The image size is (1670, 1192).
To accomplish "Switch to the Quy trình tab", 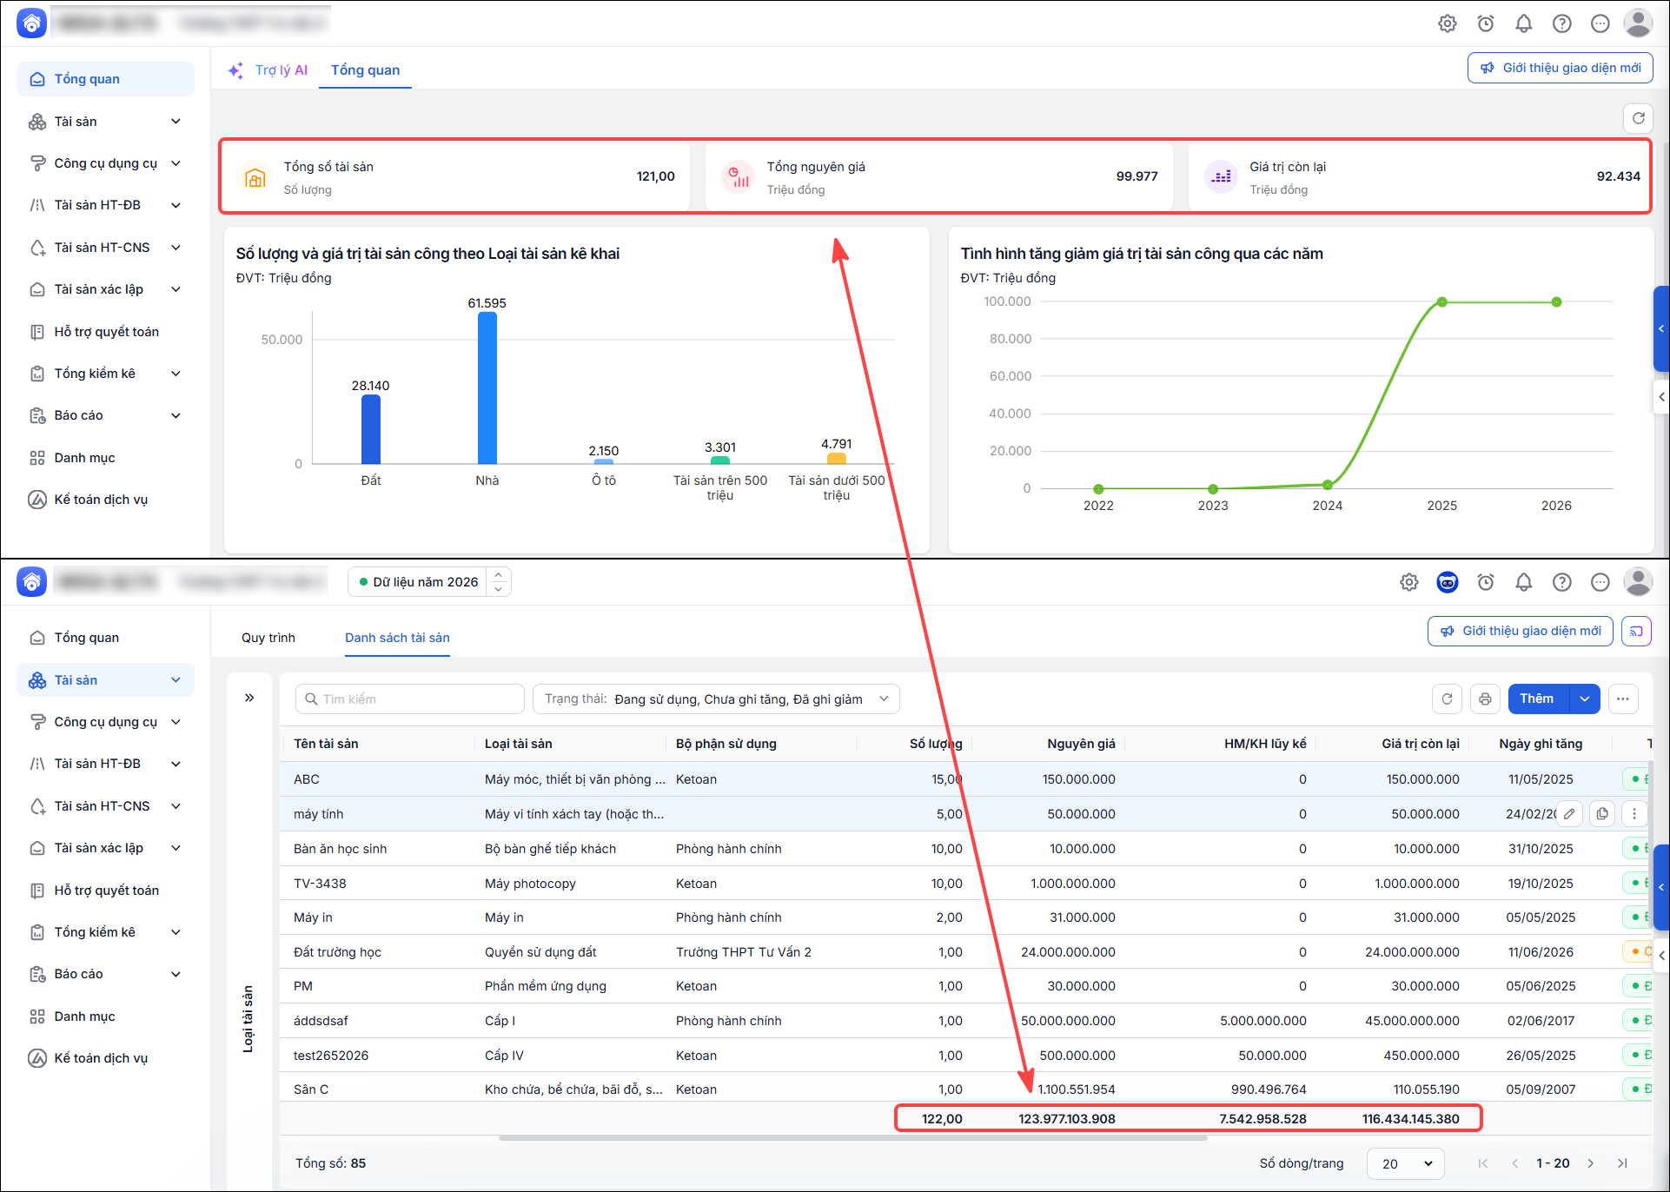I will click(268, 638).
